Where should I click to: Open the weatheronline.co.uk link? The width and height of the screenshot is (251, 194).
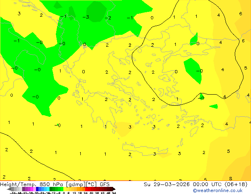[218, 190]
